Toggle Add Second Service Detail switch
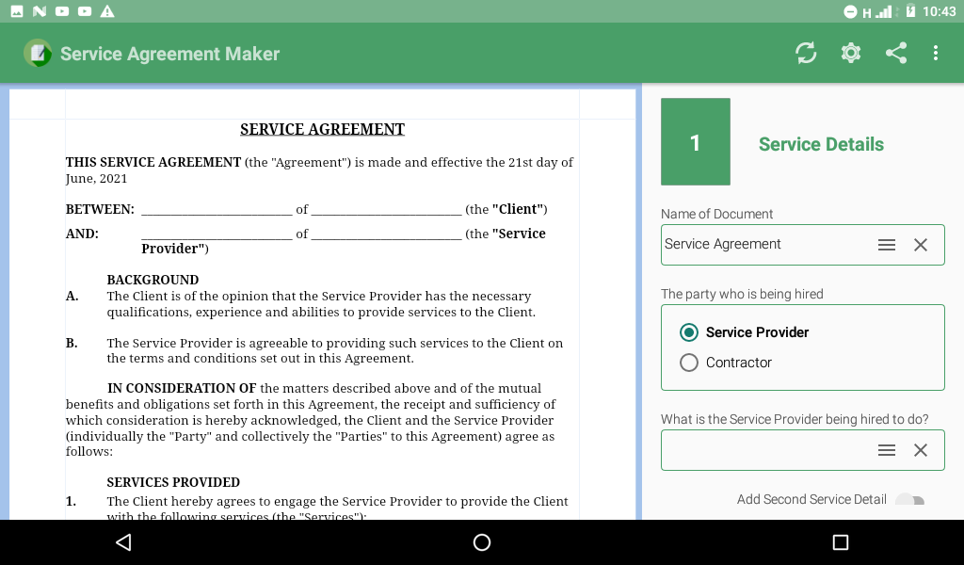Screen dimensions: 964x565 909,500
